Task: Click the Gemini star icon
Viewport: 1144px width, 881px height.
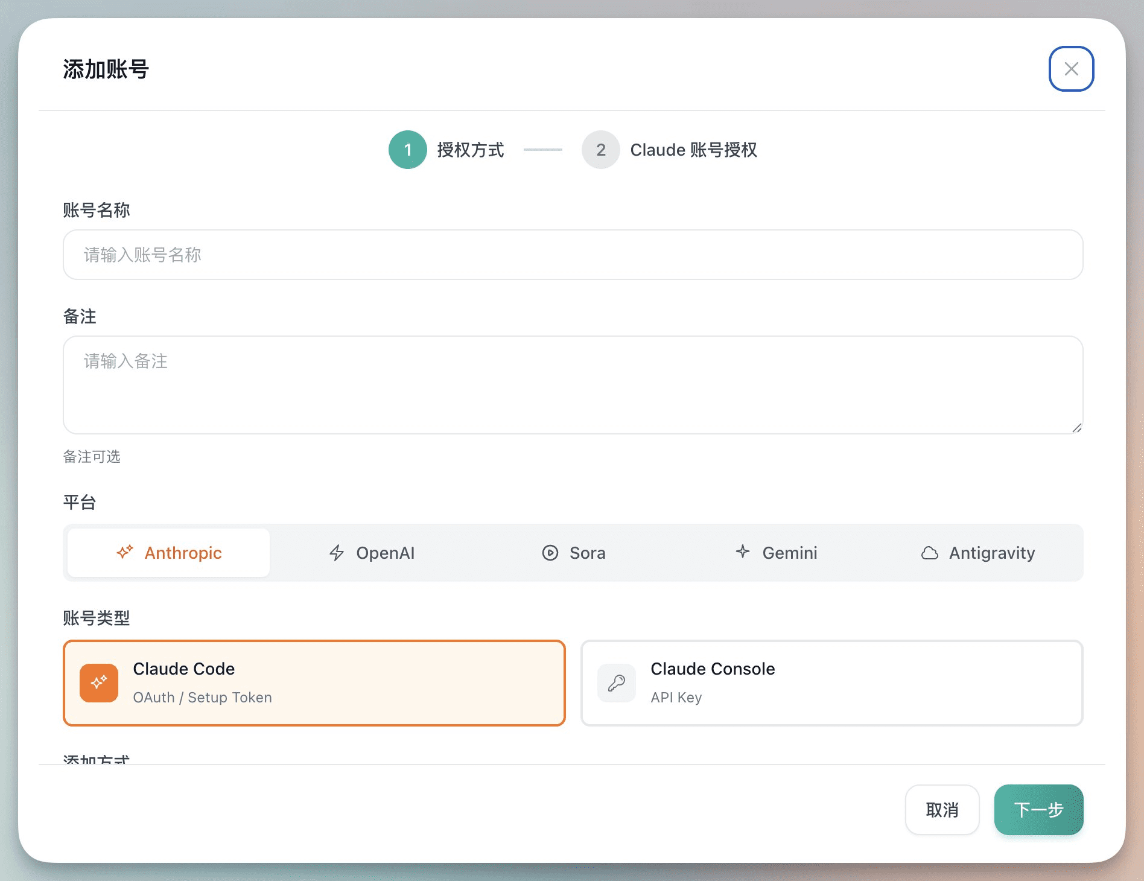Action: 743,552
